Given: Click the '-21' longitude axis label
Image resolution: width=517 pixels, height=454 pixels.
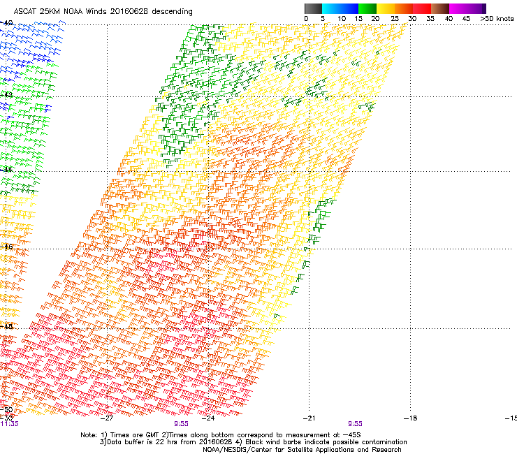Looking at the screenshot, I should pyautogui.click(x=309, y=418).
